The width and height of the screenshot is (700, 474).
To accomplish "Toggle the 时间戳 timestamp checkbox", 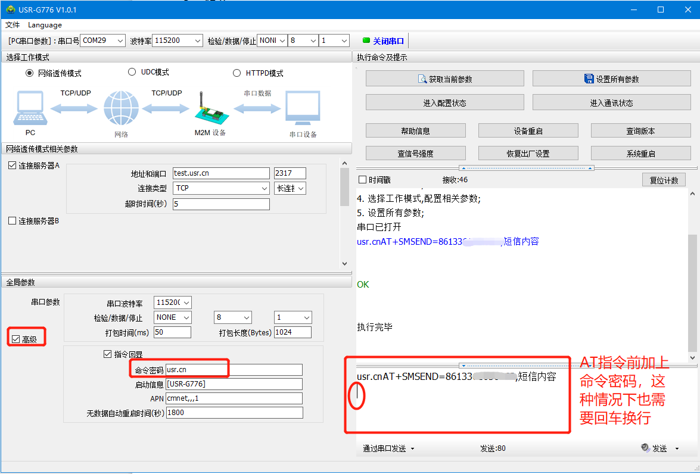I will coord(362,180).
